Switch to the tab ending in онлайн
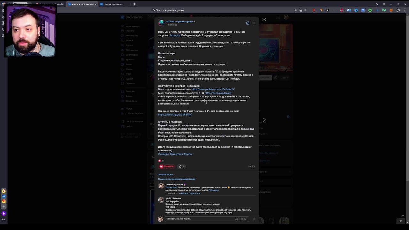This screenshot has height=230, width=409. pyautogui.click(x=50, y=4)
